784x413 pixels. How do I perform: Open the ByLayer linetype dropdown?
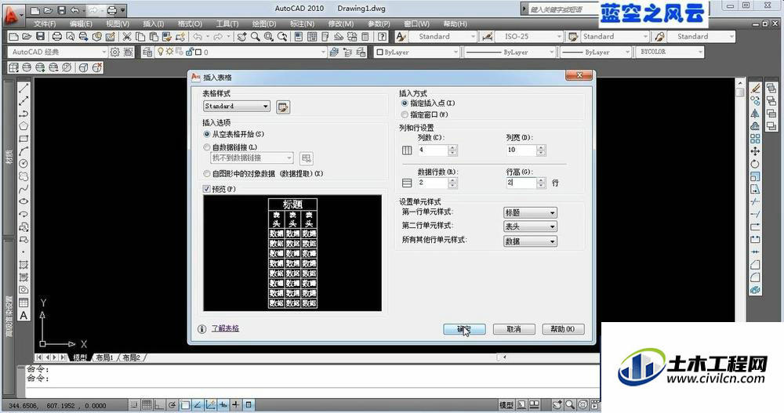510,52
